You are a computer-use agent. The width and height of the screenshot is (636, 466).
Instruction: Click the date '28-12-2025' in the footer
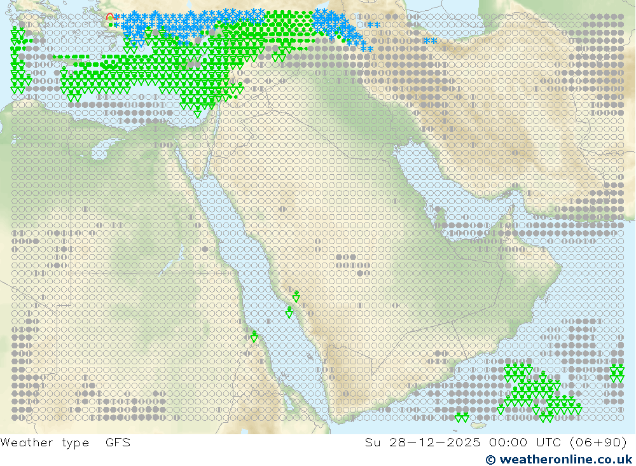coord(435,442)
